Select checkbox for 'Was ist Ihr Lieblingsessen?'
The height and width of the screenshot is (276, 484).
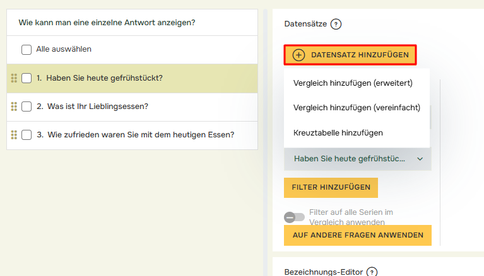point(27,106)
